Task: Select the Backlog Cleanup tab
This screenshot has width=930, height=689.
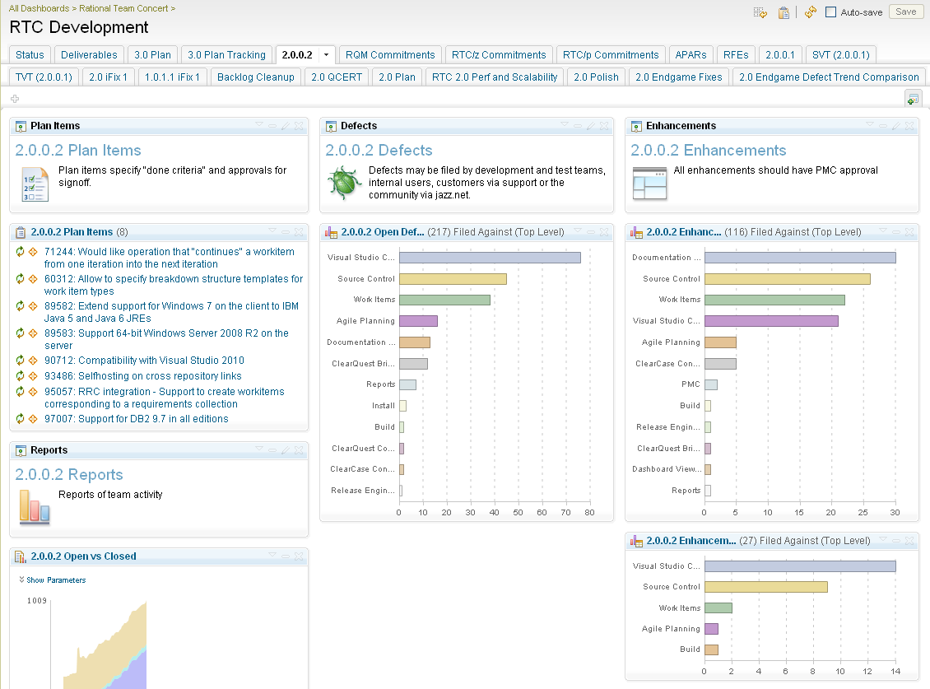Action: click(x=256, y=77)
